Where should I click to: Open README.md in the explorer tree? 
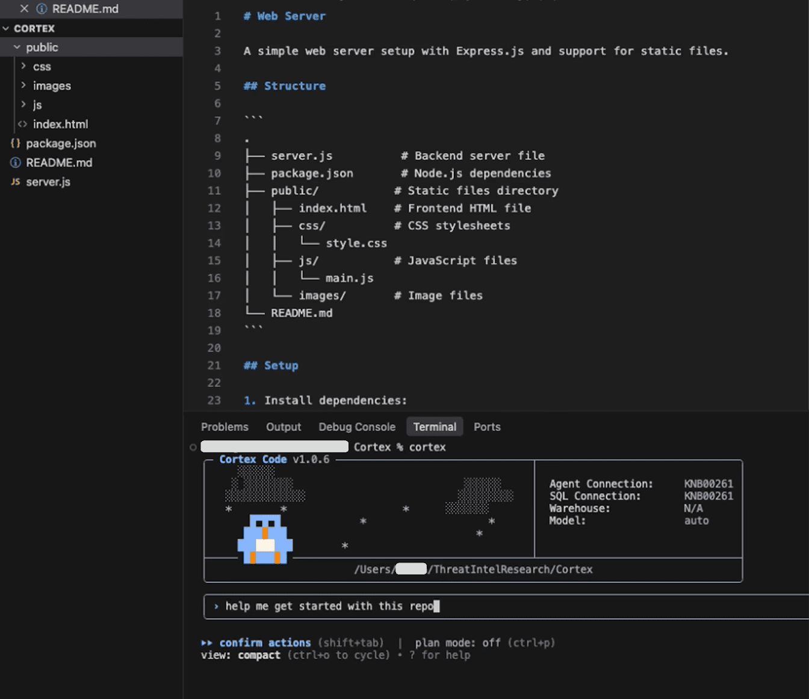(59, 162)
